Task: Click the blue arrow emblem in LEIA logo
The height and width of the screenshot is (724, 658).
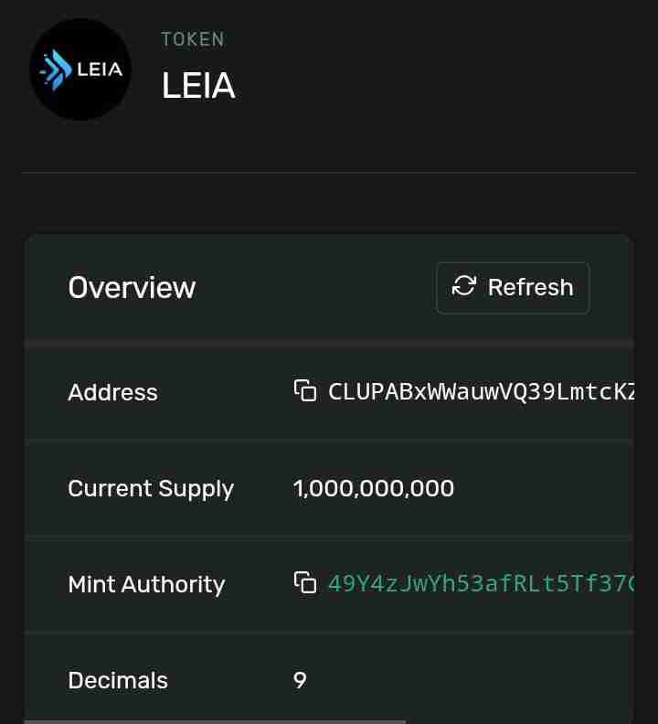Action: click(57, 71)
